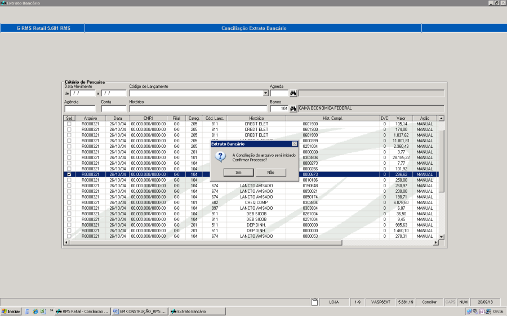
Task: Click the binoculars lookup icon beside Banco
Action: (x=293, y=109)
